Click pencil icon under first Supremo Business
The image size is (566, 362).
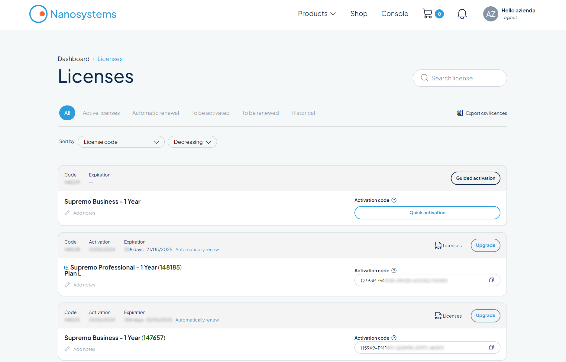click(x=67, y=213)
